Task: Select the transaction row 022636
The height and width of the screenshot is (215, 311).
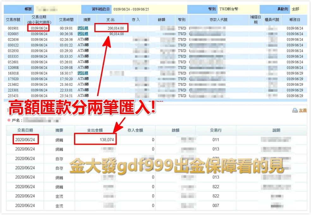Action: (x=13, y=40)
